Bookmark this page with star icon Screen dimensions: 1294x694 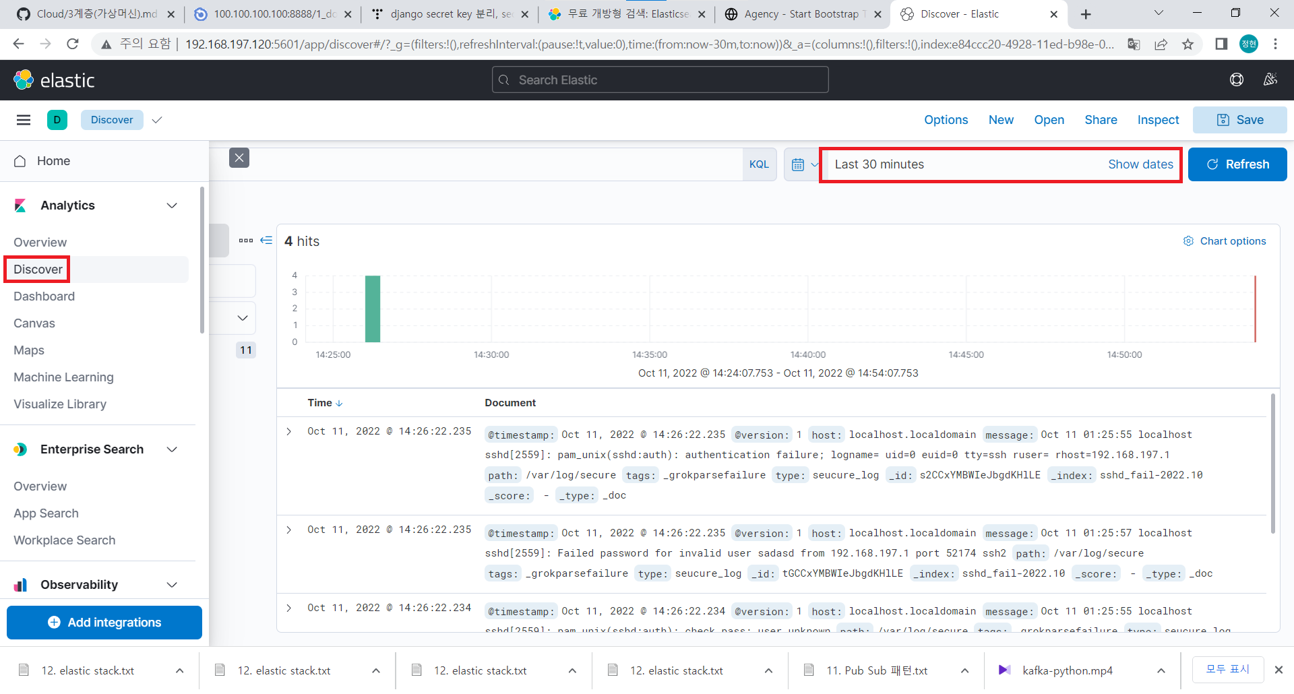click(1188, 44)
